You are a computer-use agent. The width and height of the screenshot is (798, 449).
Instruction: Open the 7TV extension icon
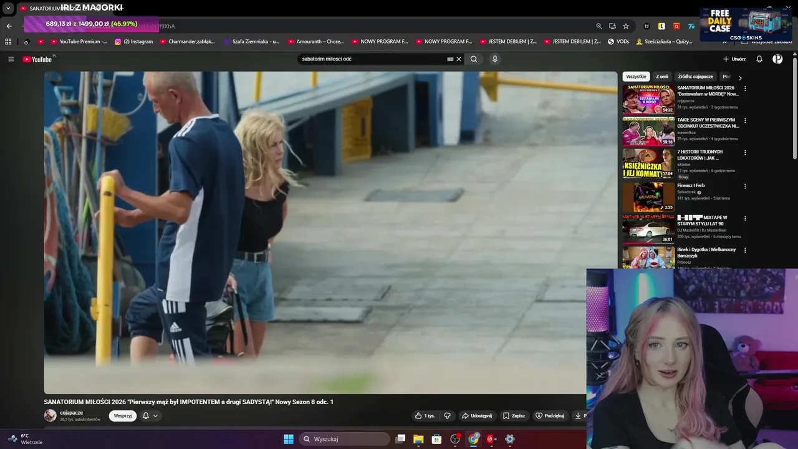[691, 26]
